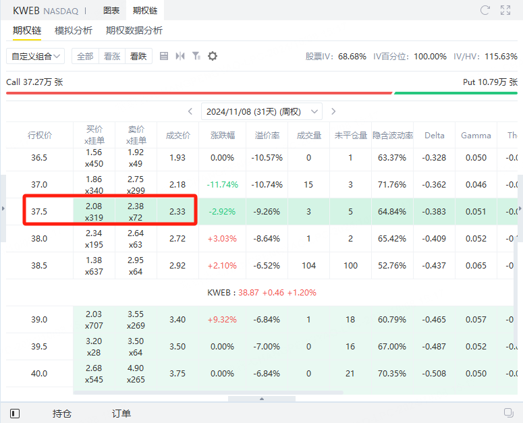
Task: Select strike 38.0 row
Action: (x=262, y=239)
